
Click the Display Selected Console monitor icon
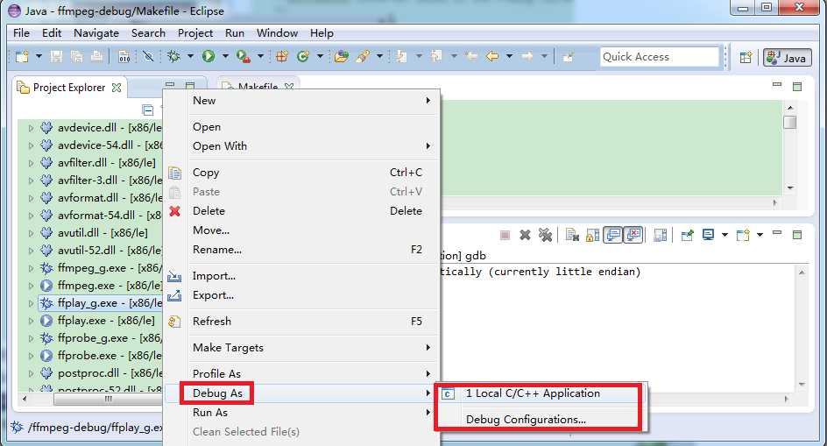tap(709, 235)
